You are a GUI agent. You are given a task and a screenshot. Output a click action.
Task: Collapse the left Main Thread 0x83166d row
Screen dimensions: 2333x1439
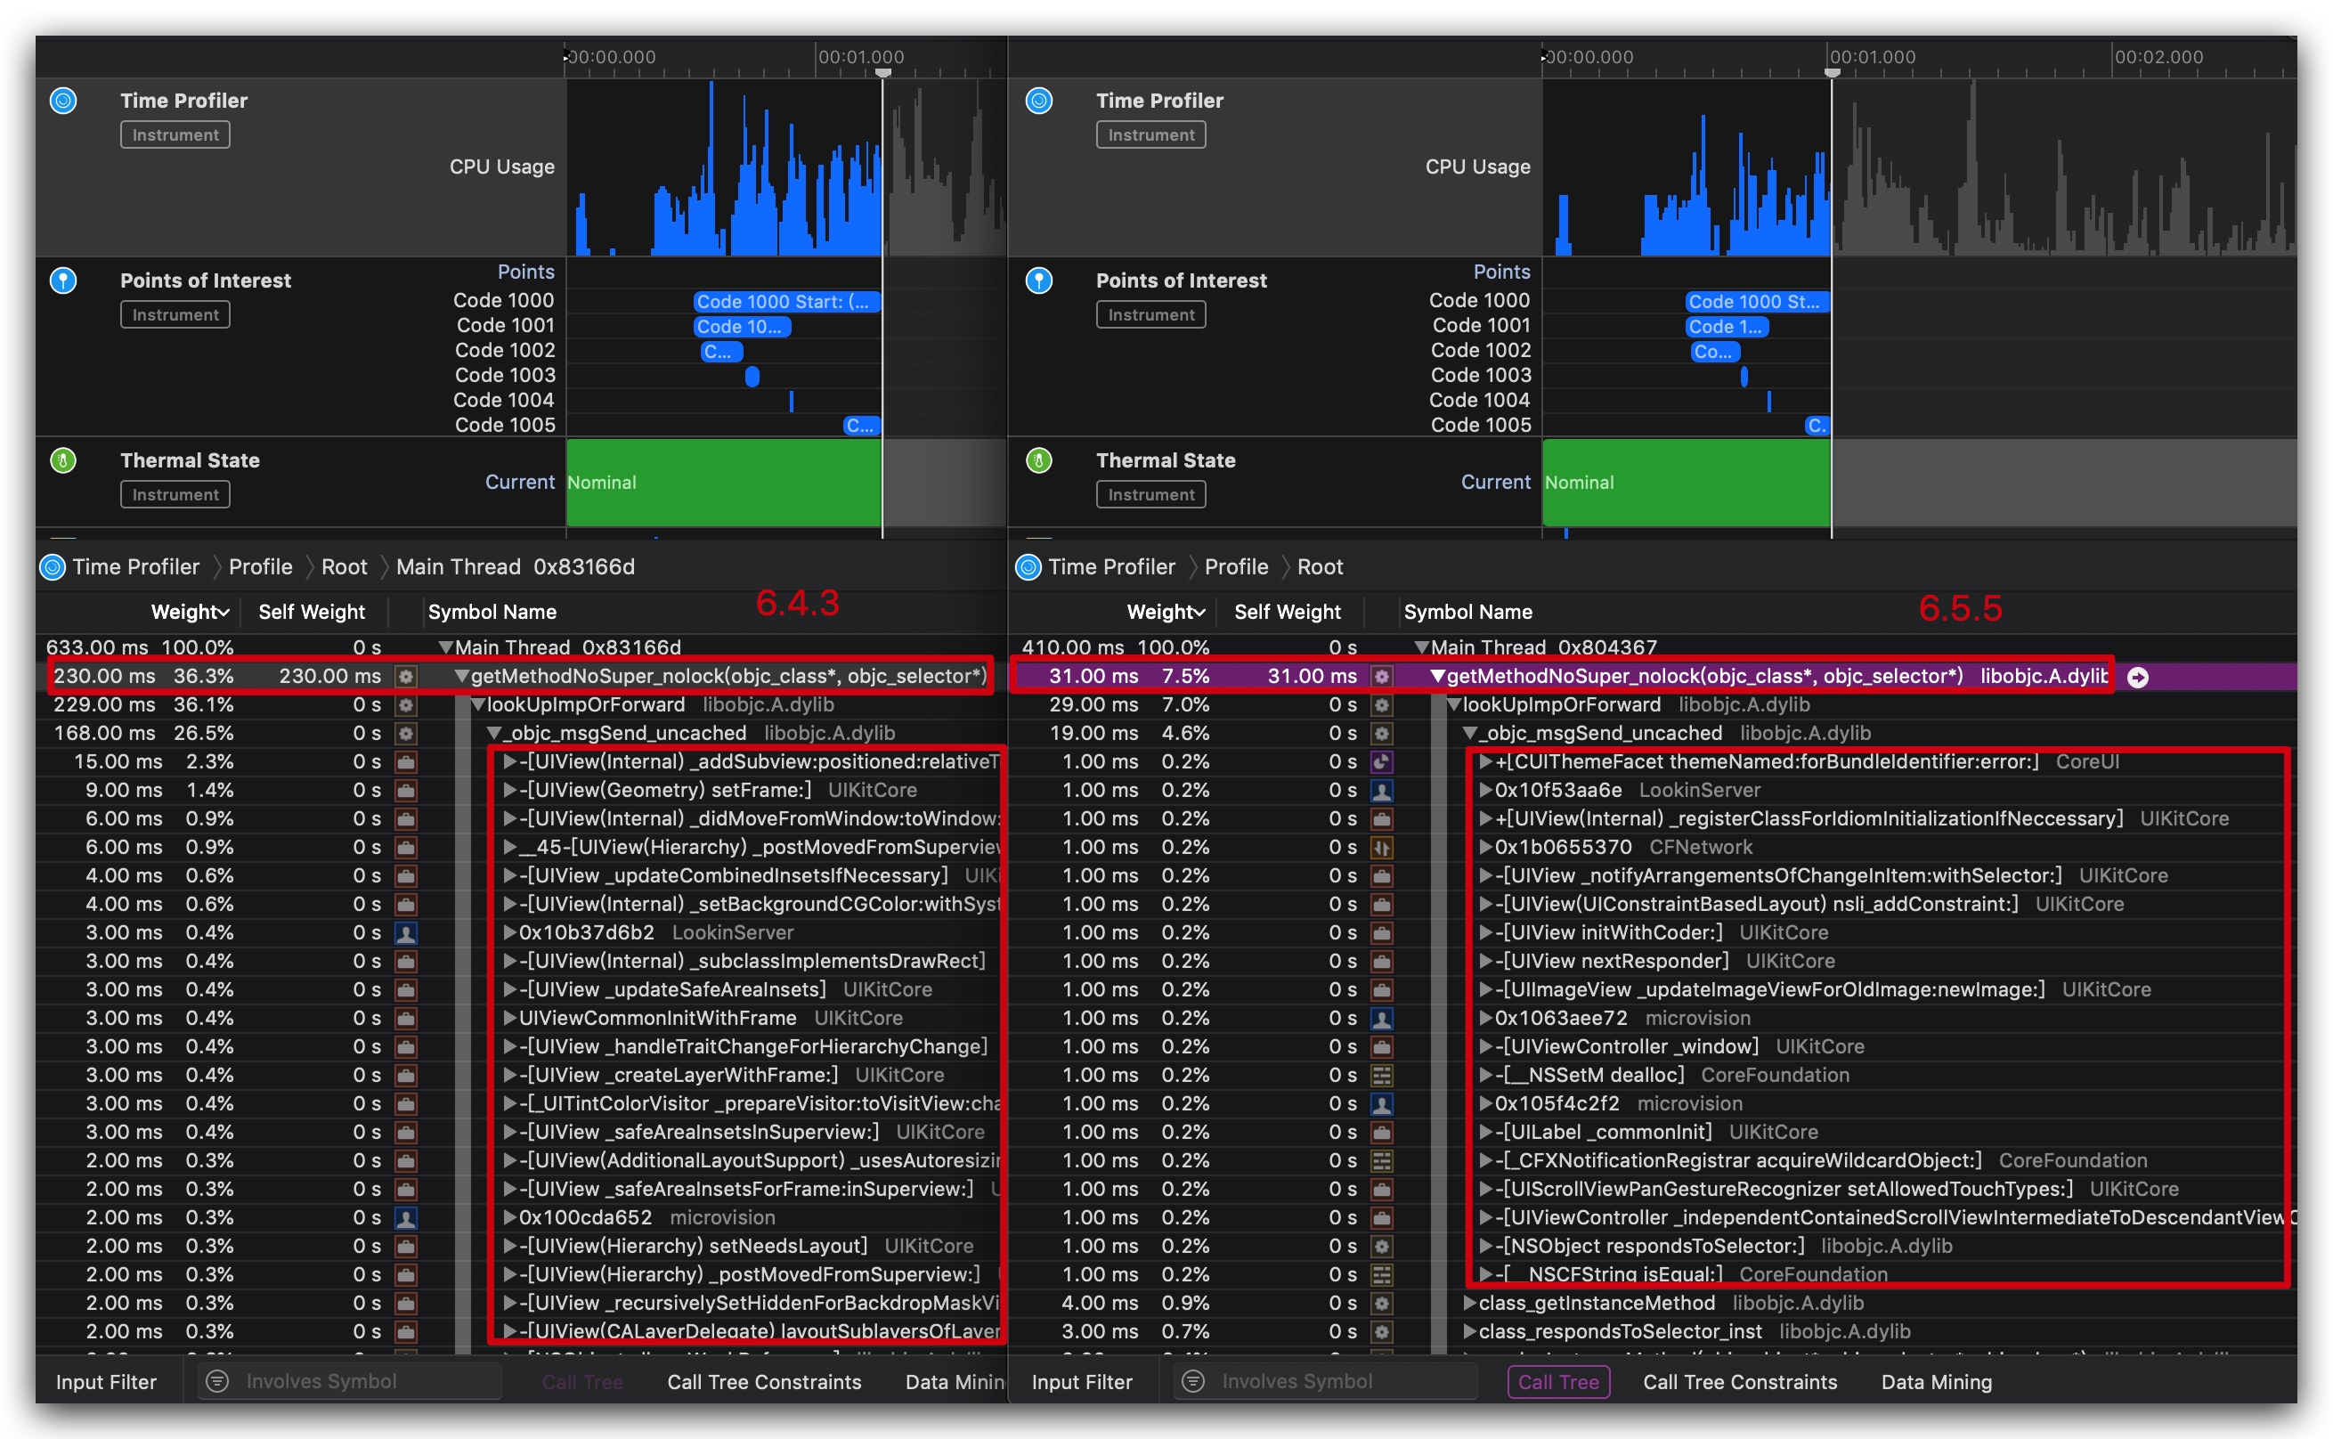click(x=444, y=647)
